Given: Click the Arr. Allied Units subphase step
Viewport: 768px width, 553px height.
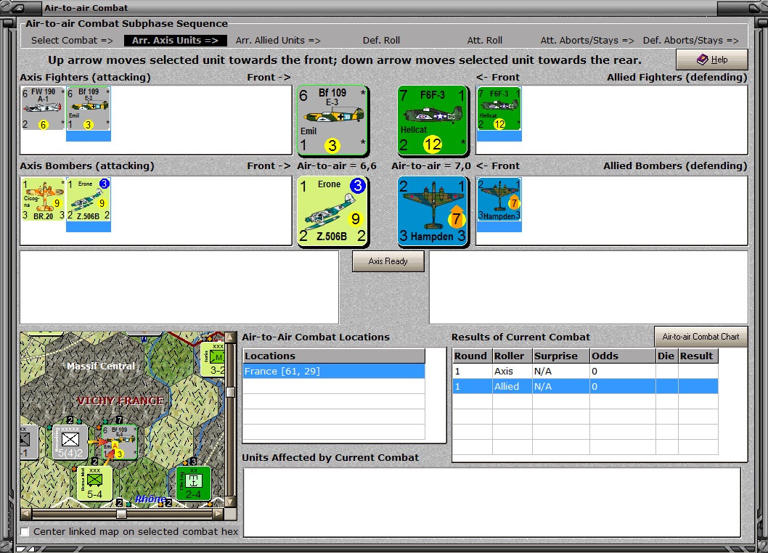Looking at the screenshot, I should 278,40.
